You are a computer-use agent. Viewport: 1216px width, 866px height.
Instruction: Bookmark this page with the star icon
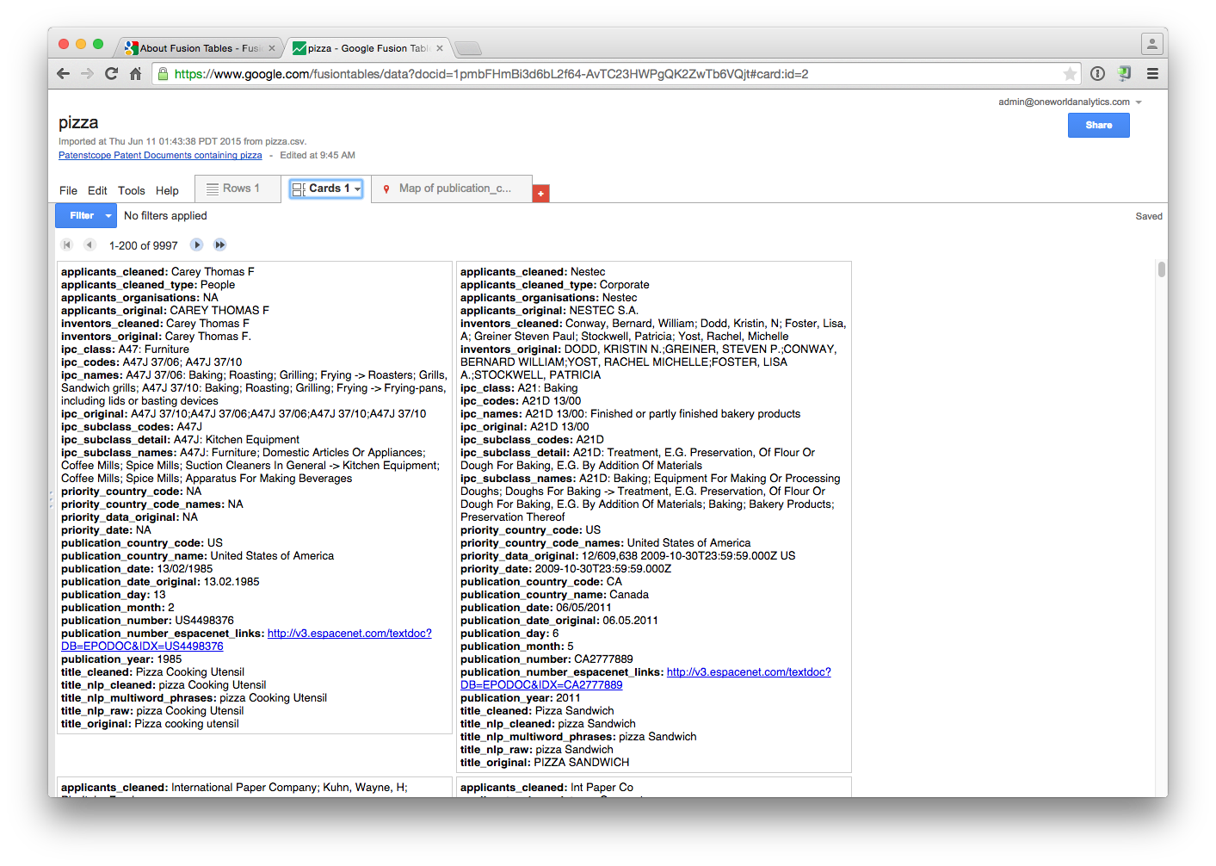[x=1070, y=74]
